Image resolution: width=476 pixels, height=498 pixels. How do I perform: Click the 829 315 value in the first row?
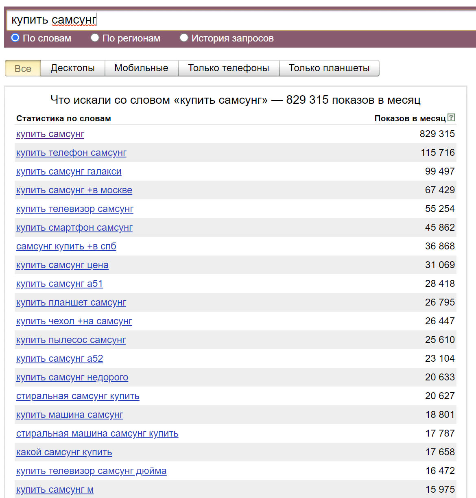click(437, 134)
